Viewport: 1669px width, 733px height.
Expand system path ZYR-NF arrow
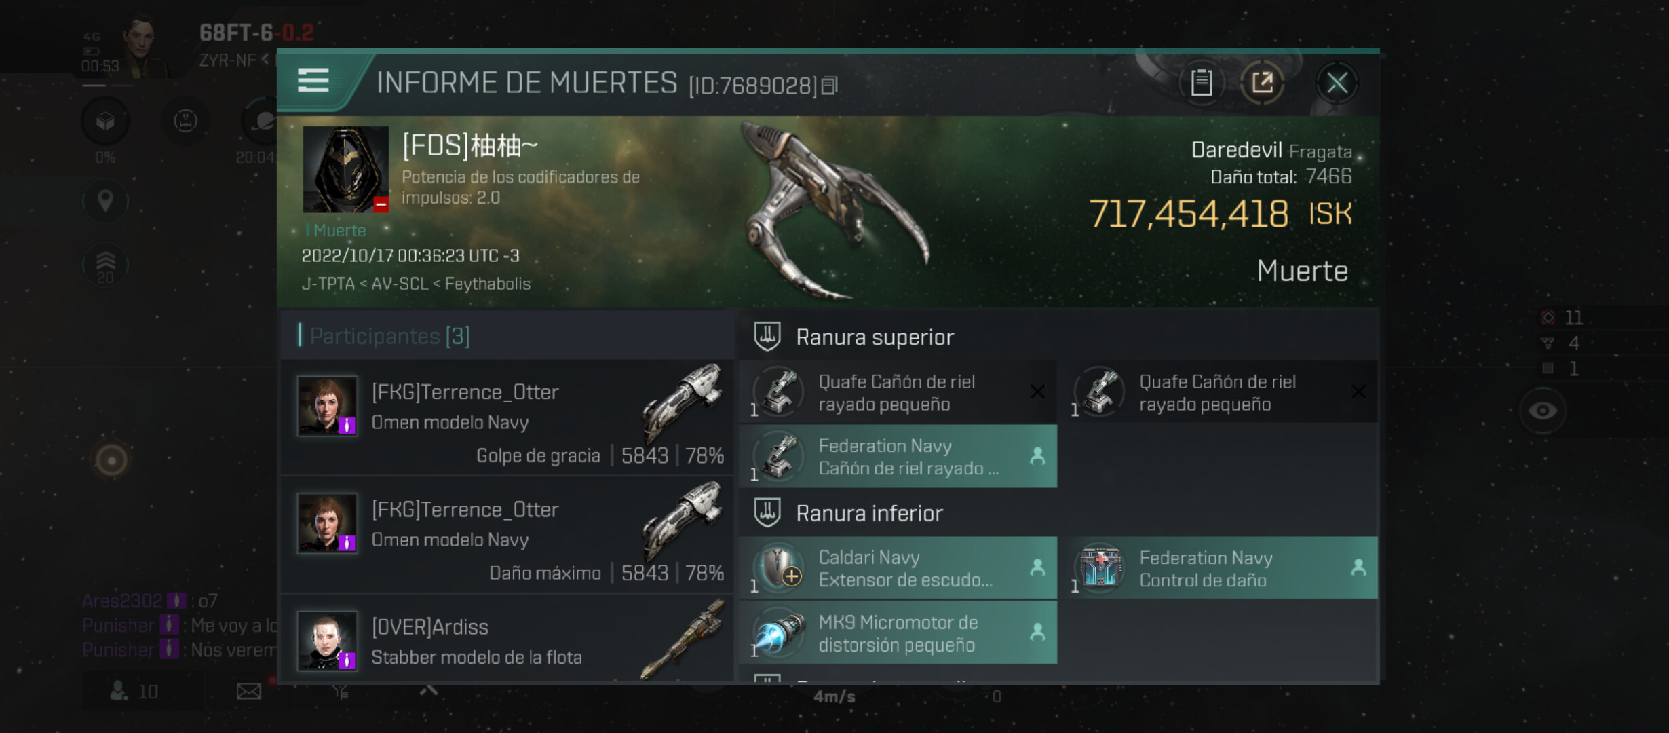265,60
